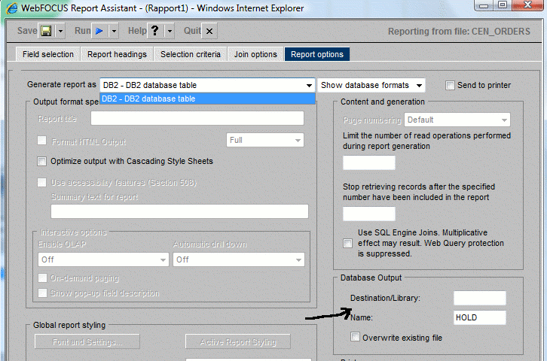The height and width of the screenshot is (361, 547).
Task: Enable the Use SQL Engine Joins checkbox
Action: [x=348, y=243]
